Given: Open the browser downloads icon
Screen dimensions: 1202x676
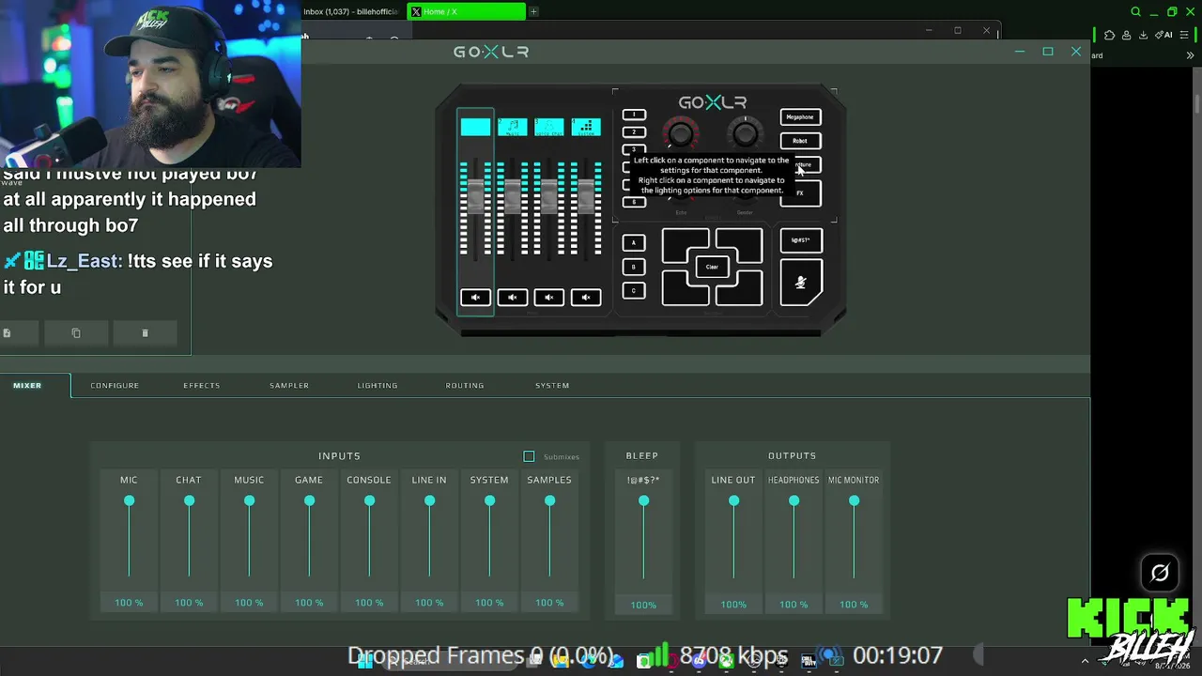Looking at the screenshot, I should tap(1143, 36).
